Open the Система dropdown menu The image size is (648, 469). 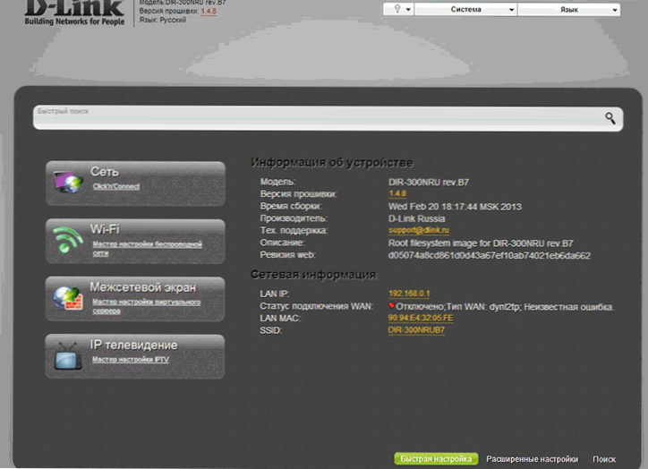[465, 9]
